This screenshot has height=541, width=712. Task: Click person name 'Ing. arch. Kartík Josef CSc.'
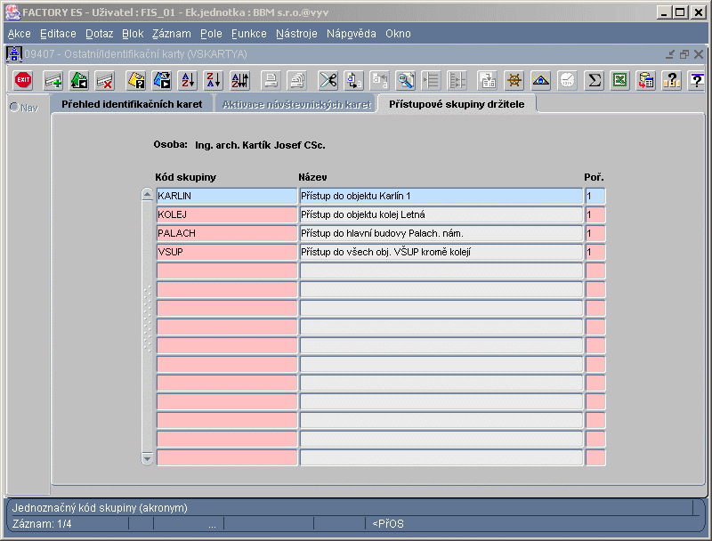point(260,145)
